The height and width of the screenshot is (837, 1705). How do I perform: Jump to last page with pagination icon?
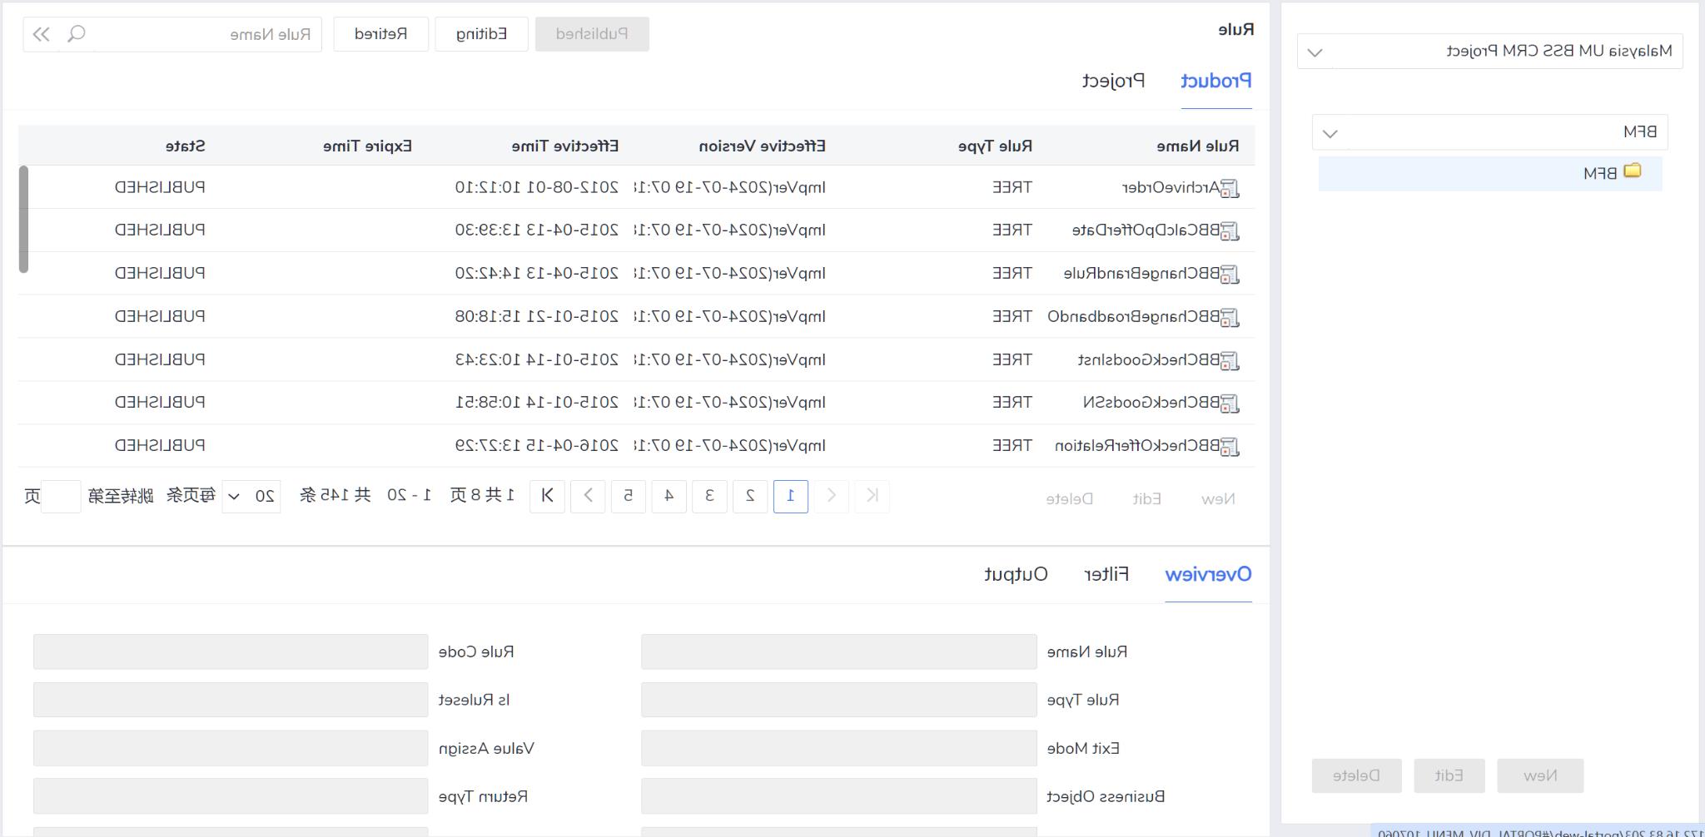(x=547, y=496)
